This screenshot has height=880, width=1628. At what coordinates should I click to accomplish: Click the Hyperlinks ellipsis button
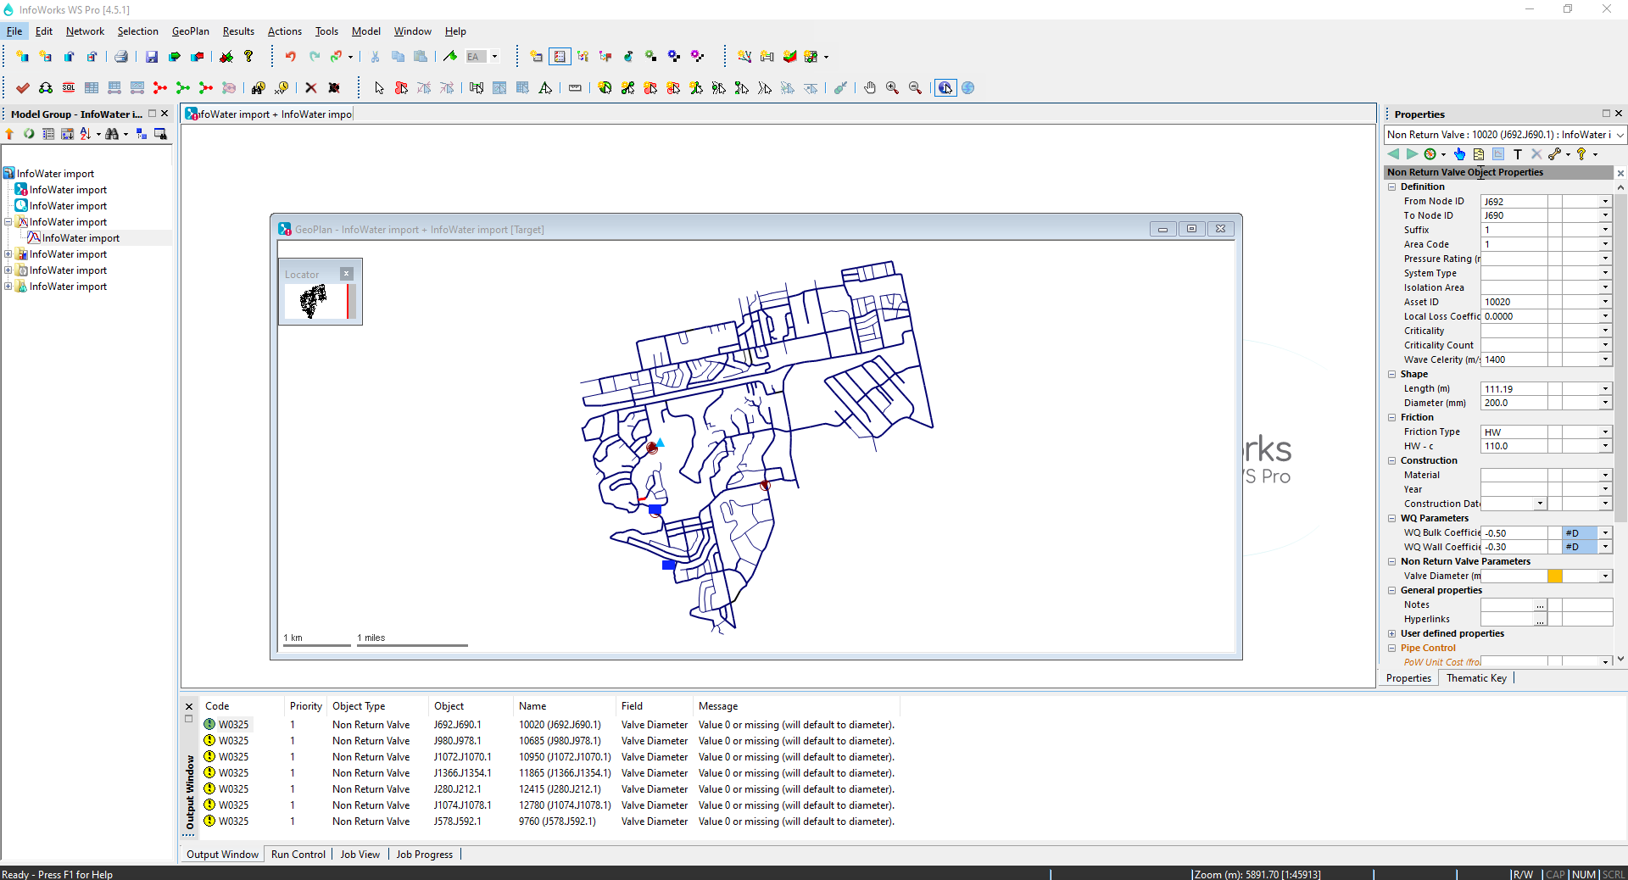[x=1539, y=619]
